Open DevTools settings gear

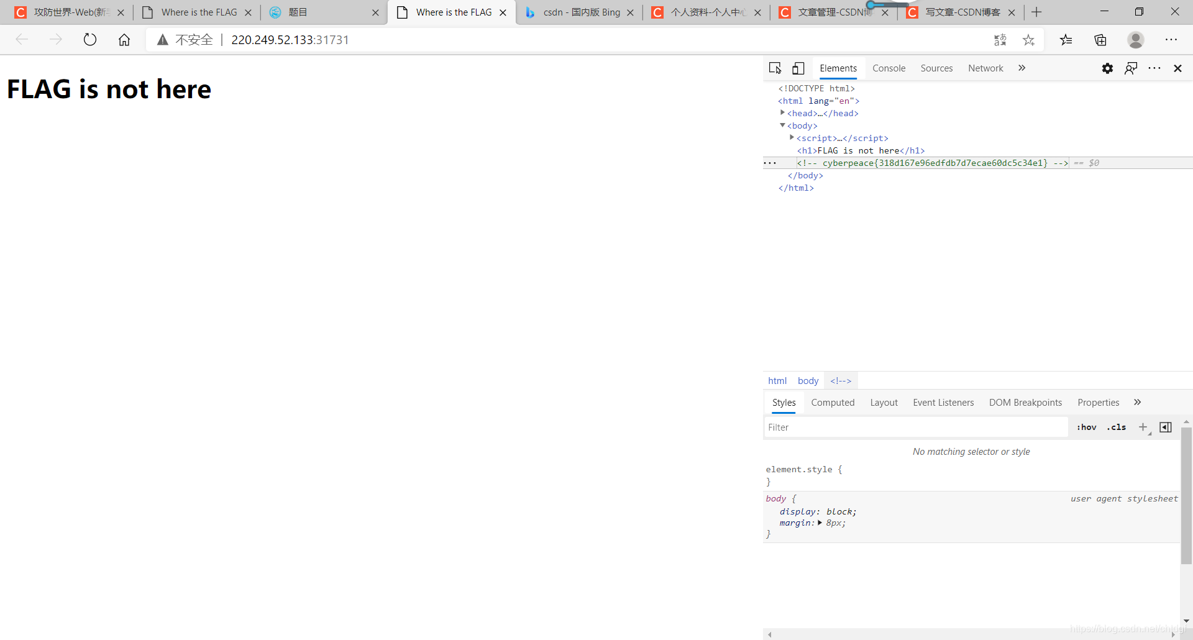[x=1107, y=68]
